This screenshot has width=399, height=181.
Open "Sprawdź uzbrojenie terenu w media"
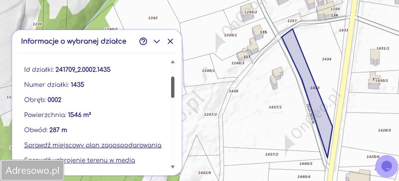(x=79, y=160)
